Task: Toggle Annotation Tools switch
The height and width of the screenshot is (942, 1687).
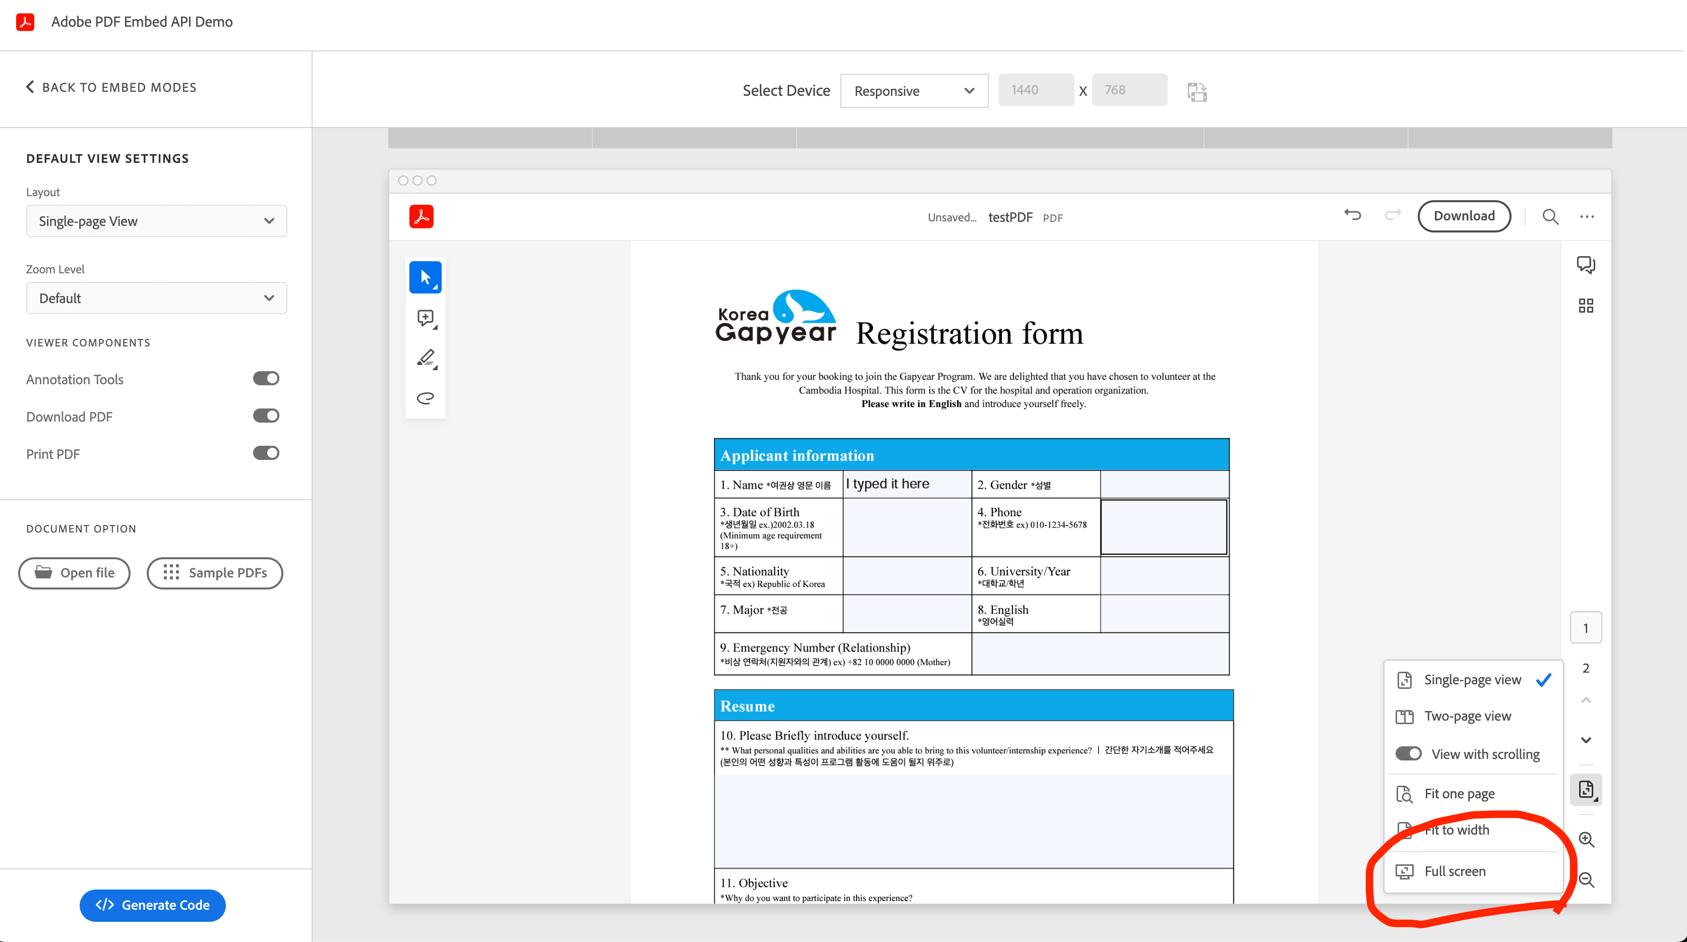Action: [266, 379]
